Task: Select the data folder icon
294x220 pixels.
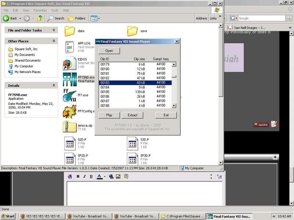Action: [69, 31]
